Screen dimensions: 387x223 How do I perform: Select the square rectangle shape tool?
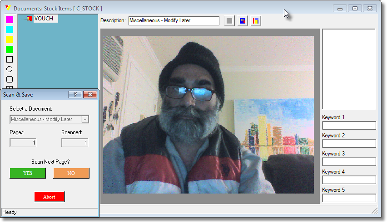tap(10, 59)
